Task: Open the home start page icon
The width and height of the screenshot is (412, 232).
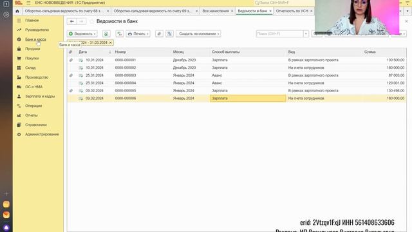Action: click(17, 11)
